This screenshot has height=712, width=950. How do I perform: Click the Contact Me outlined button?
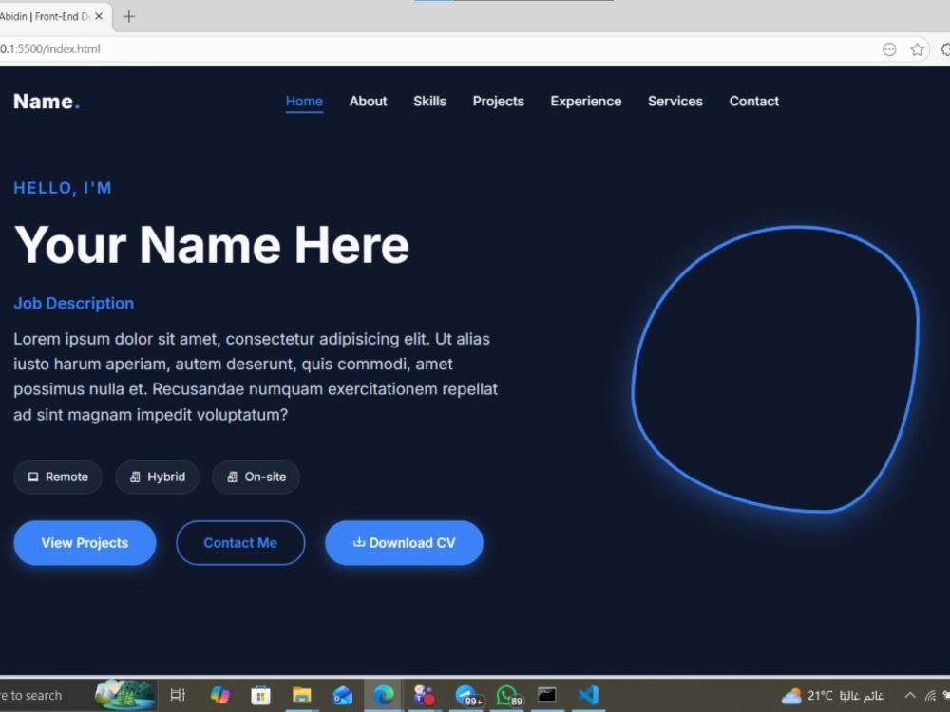click(240, 542)
